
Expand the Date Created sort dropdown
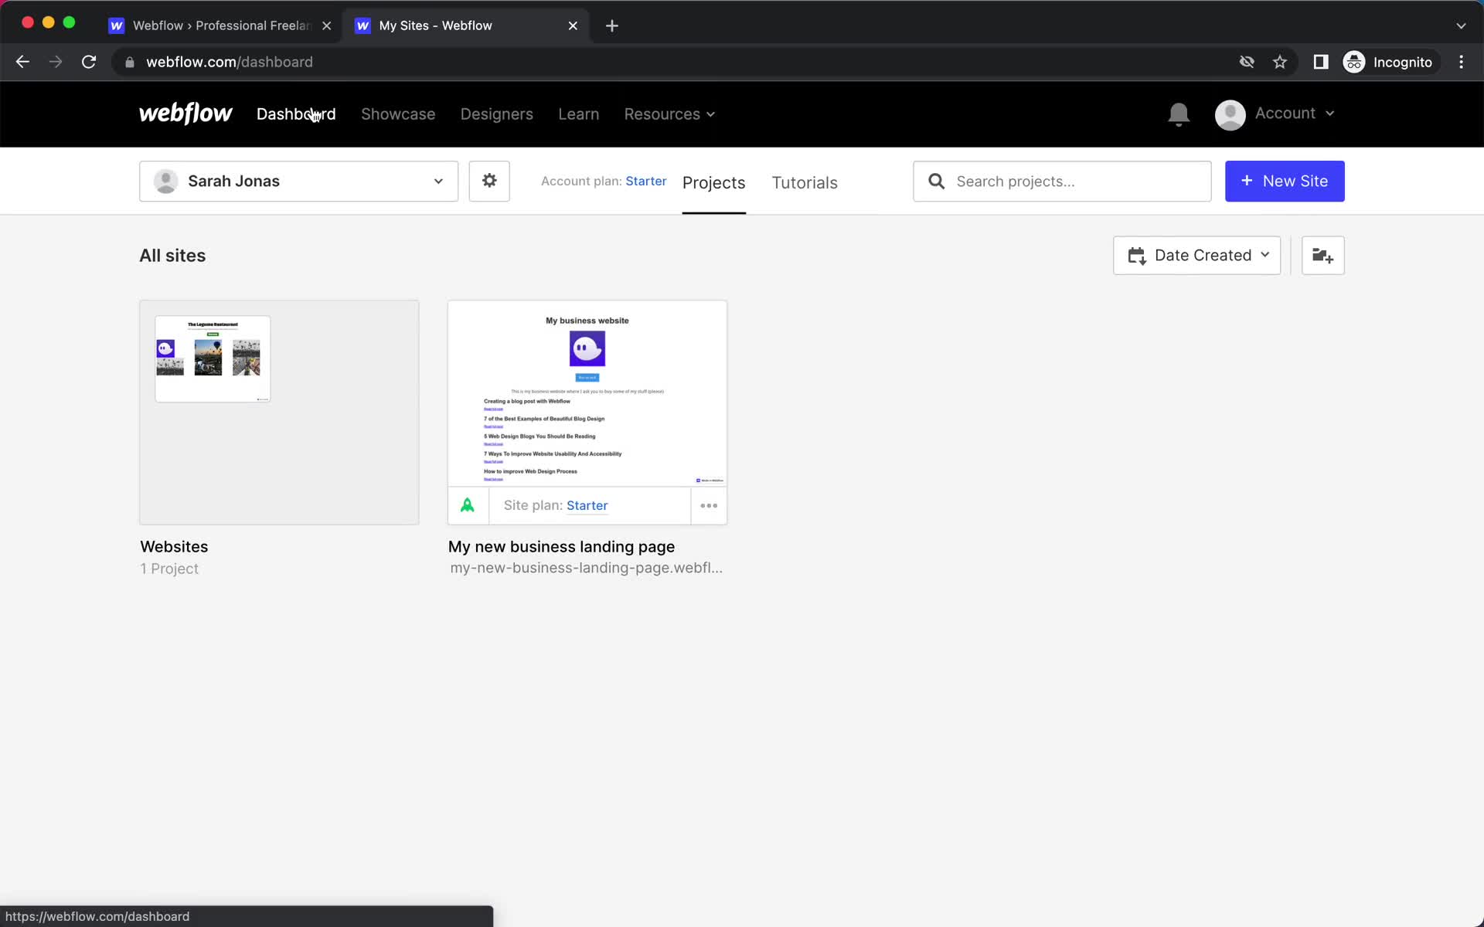[x=1196, y=255]
